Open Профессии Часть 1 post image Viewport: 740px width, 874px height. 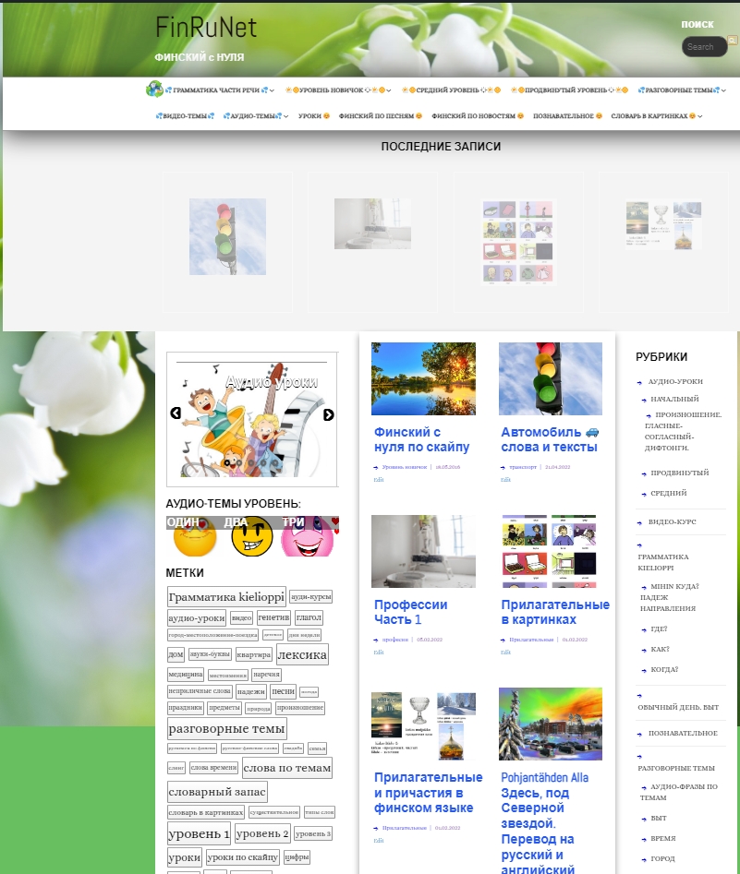[423, 551]
